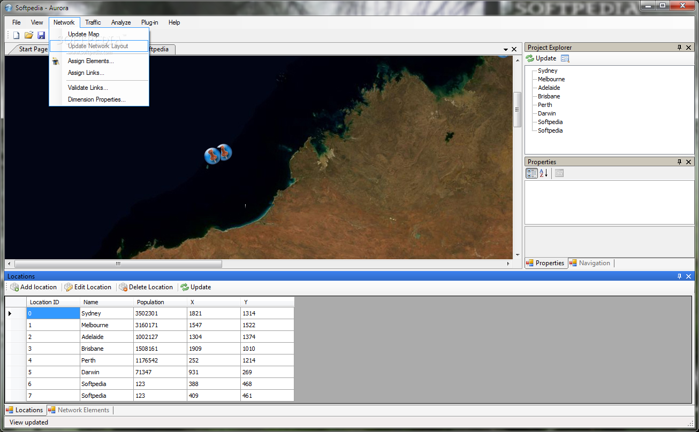Open the map tab list dropdown arrow
This screenshot has width=699, height=432.
pyautogui.click(x=505, y=49)
